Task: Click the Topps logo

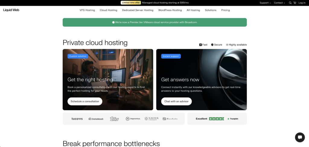Action: [x=114, y=119]
